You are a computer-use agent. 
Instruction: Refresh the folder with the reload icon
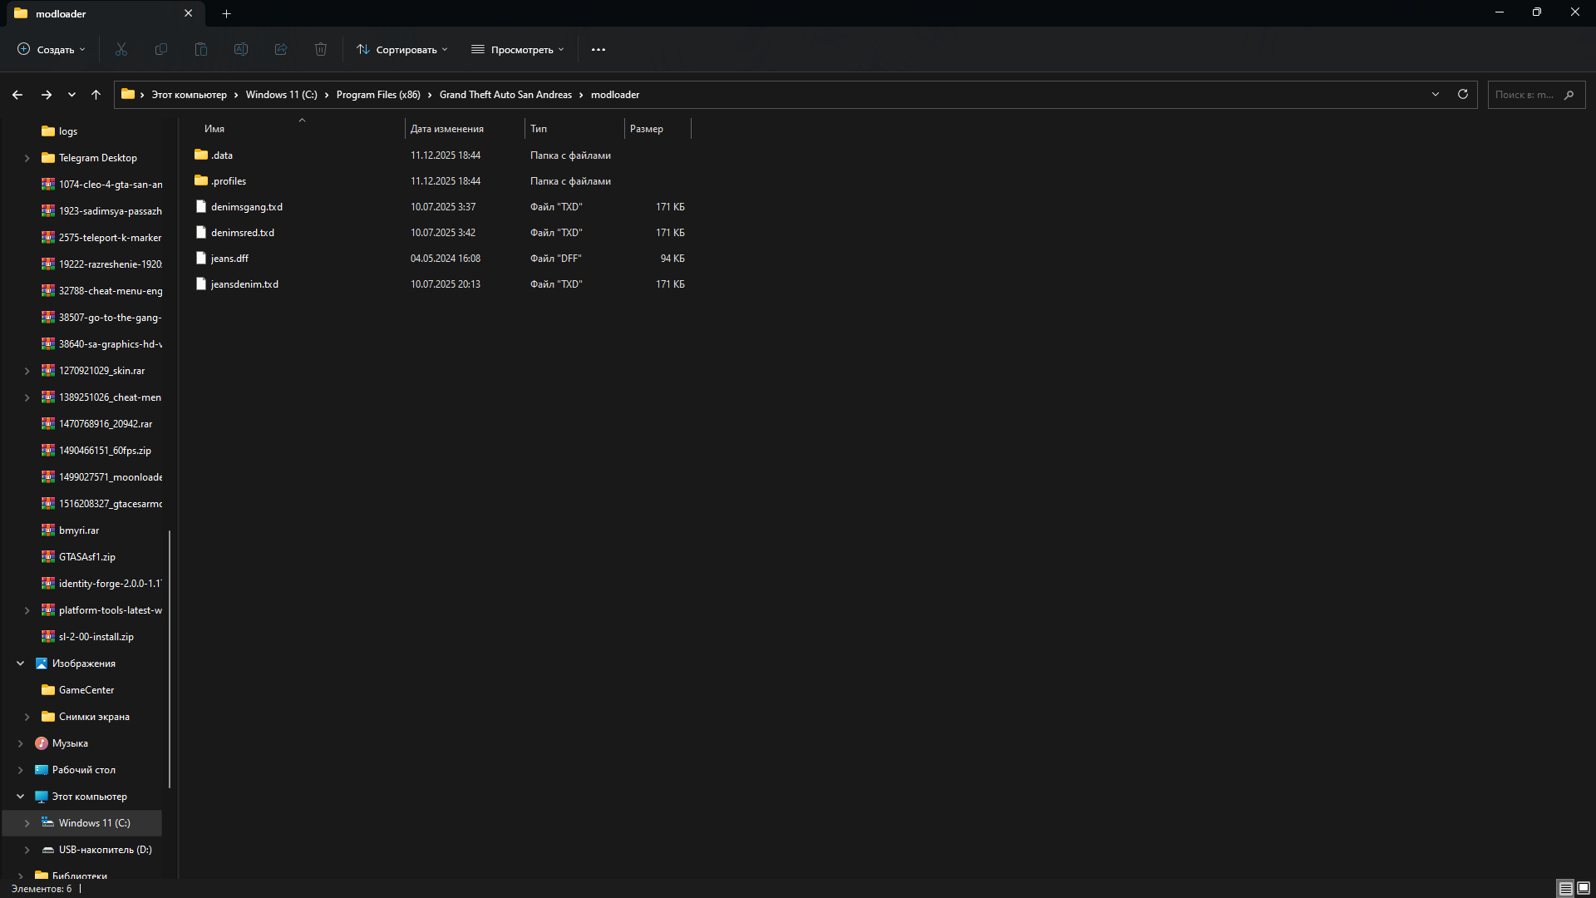(x=1463, y=95)
